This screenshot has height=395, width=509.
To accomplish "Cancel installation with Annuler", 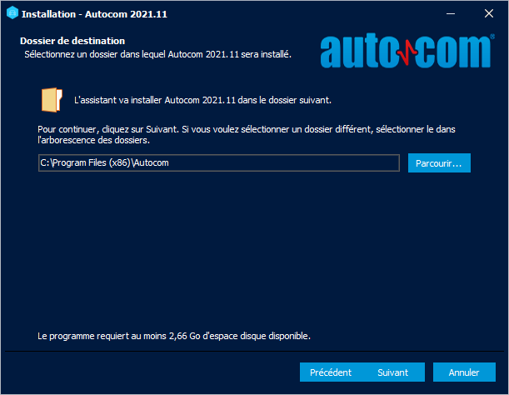I will [x=464, y=372].
